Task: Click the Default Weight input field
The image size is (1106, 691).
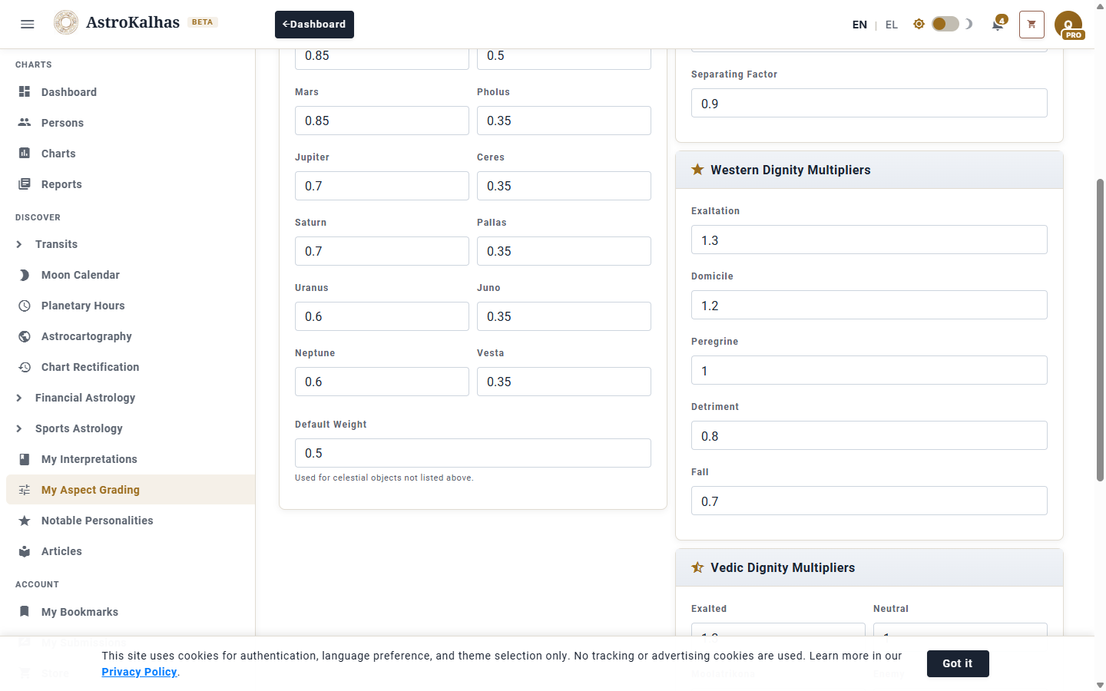Action: coord(472,453)
